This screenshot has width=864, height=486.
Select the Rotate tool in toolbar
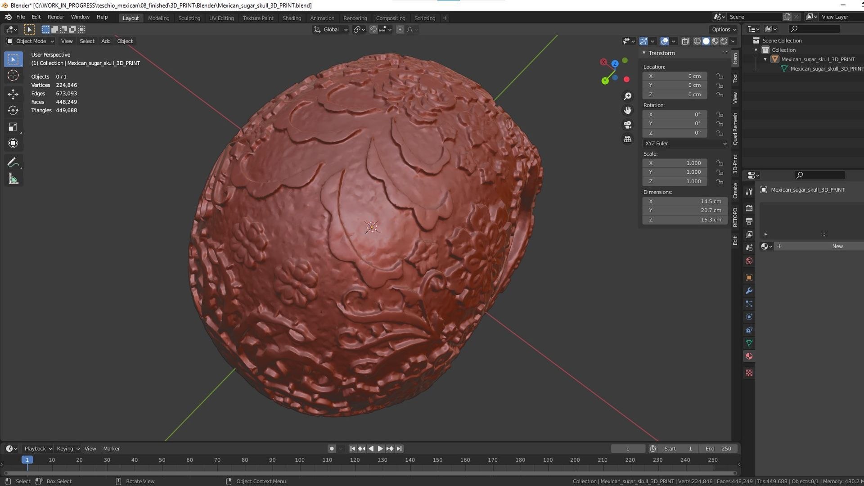[13, 110]
